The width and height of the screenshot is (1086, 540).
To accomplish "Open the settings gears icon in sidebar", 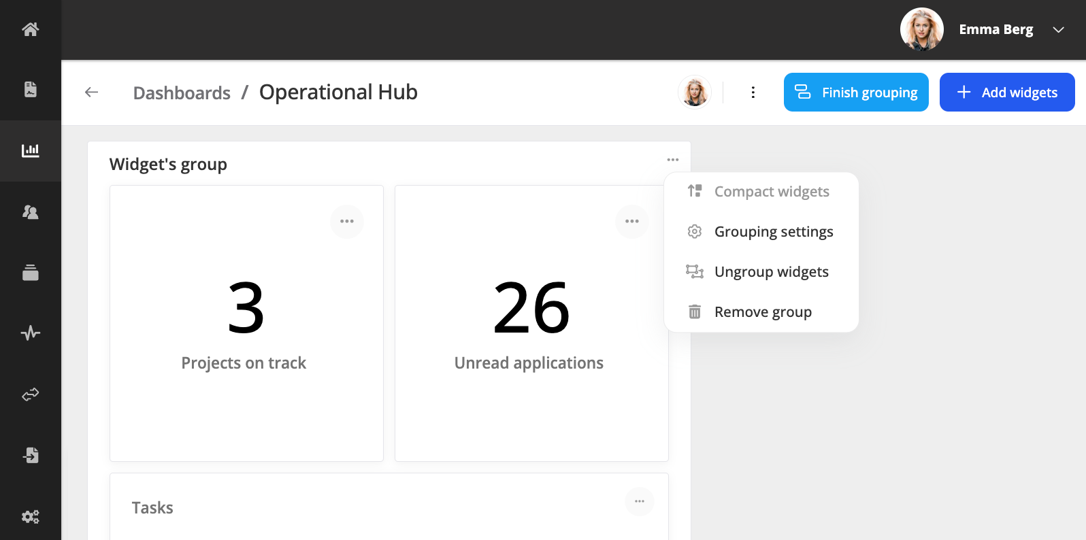I will click(30, 516).
